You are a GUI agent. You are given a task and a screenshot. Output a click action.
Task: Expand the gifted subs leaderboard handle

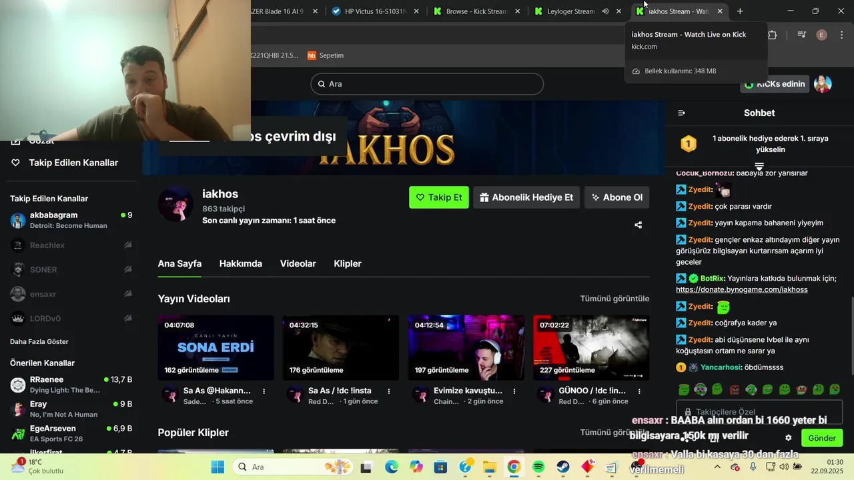[x=759, y=166]
